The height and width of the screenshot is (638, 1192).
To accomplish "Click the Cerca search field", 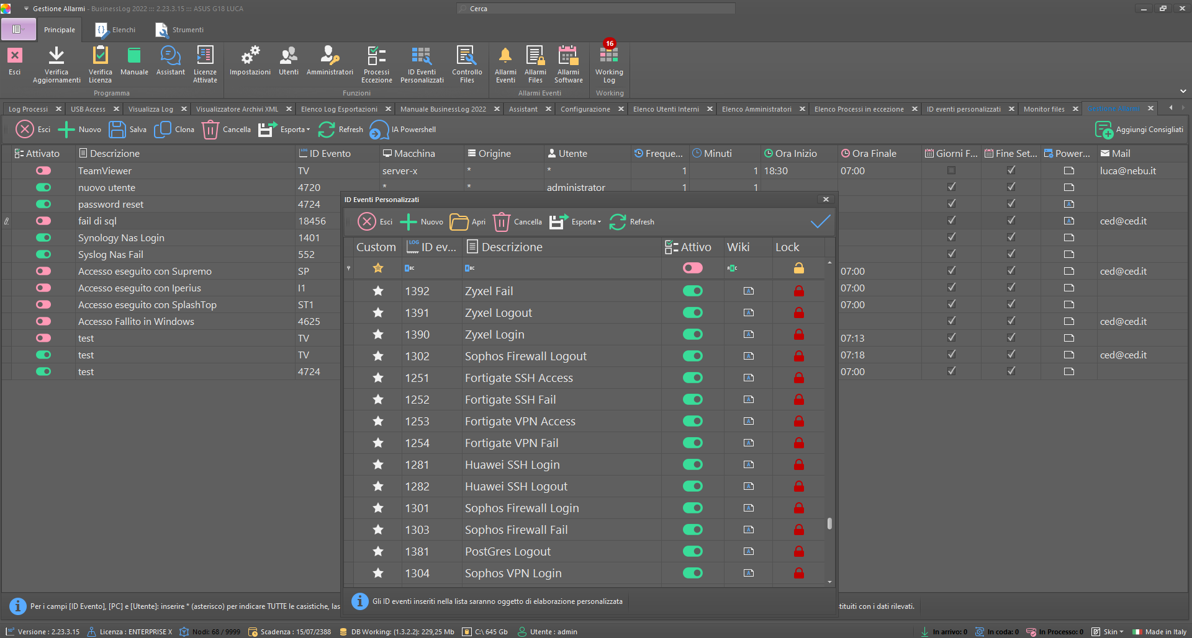I will 596,9.
